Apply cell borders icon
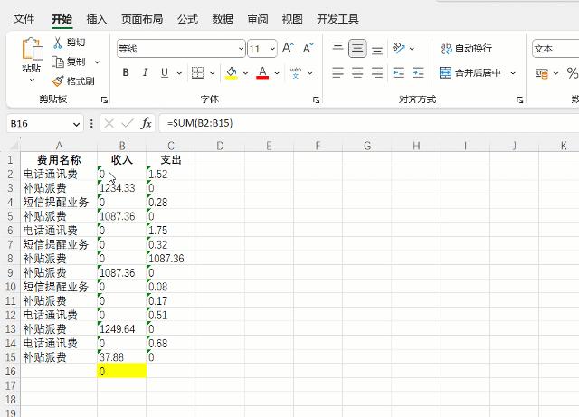 click(x=197, y=72)
